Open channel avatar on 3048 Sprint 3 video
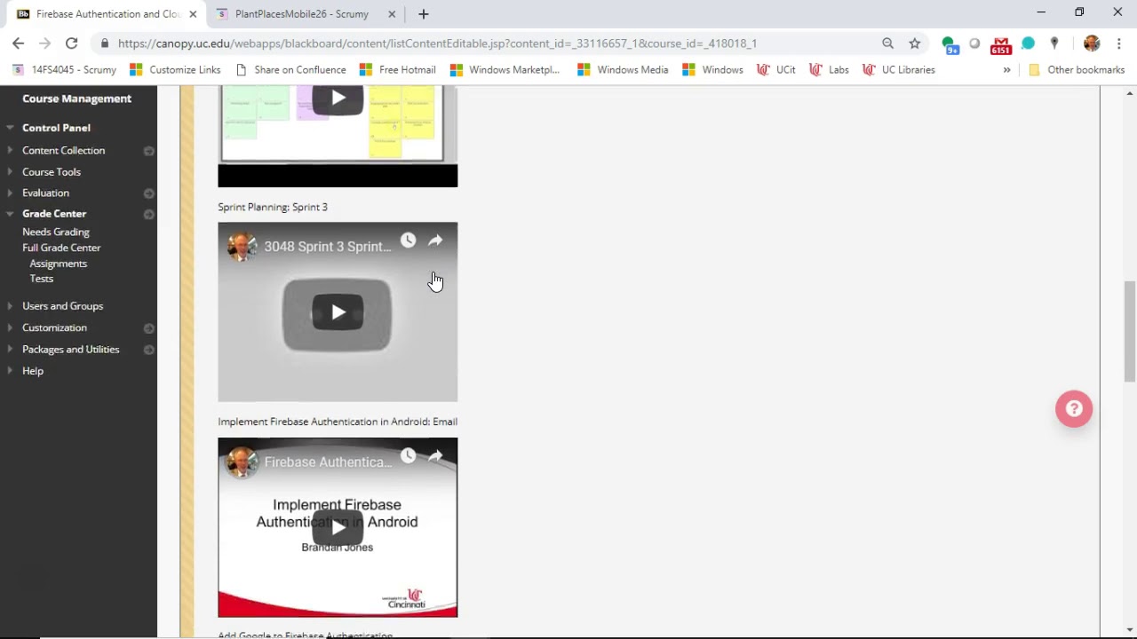The image size is (1137, 639). click(242, 247)
